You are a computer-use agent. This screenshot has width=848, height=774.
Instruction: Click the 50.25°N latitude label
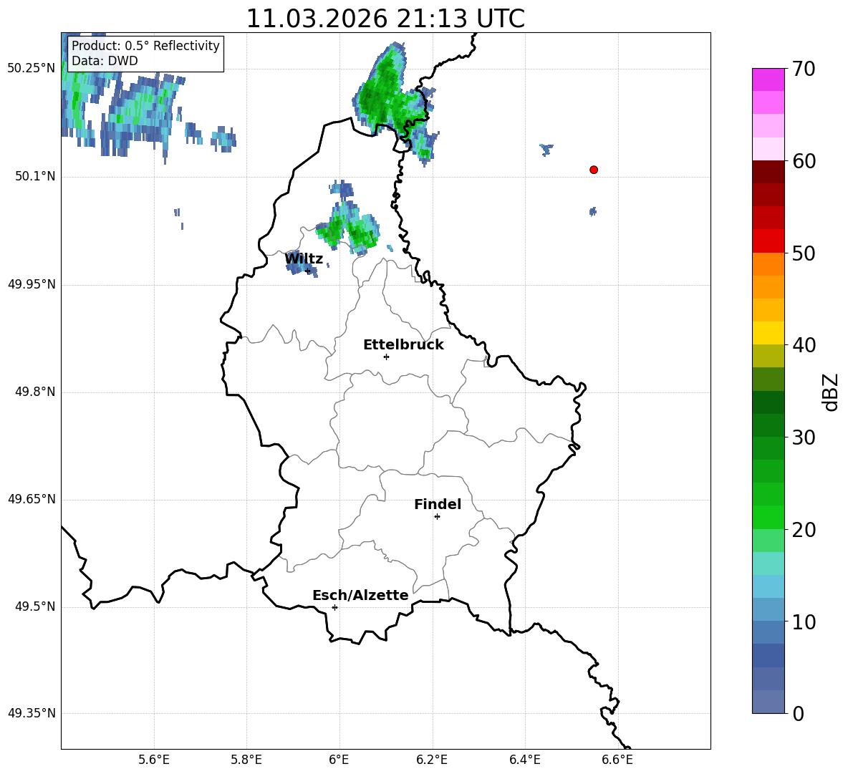coord(32,69)
